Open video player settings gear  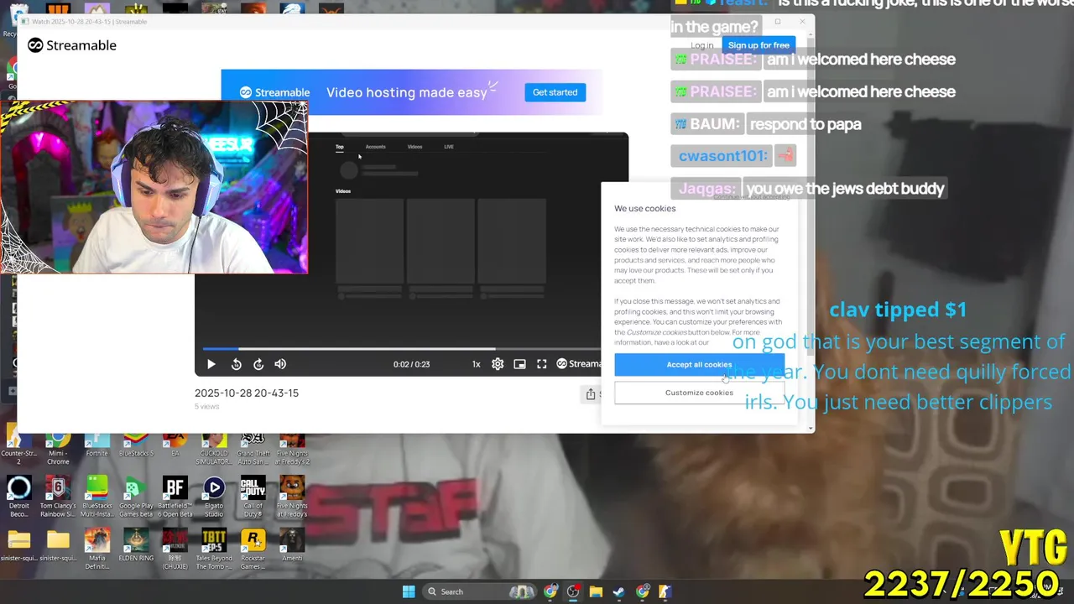click(x=498, y=364)
